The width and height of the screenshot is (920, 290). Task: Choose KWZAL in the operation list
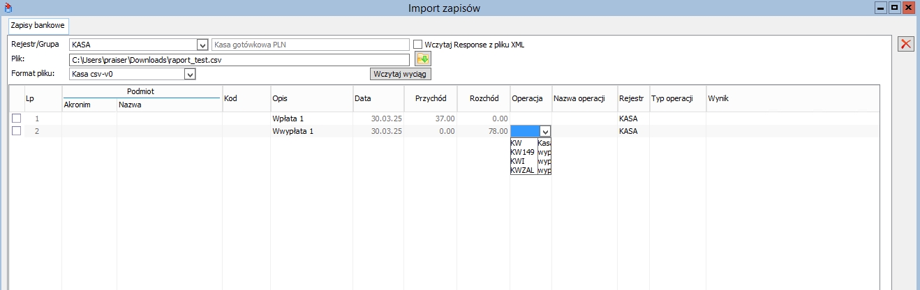(523, 170)
